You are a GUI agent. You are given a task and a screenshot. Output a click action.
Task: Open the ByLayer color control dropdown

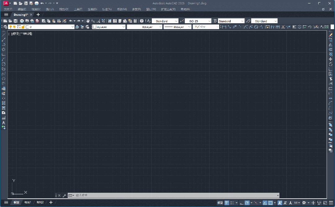click(x=109, y=27)
